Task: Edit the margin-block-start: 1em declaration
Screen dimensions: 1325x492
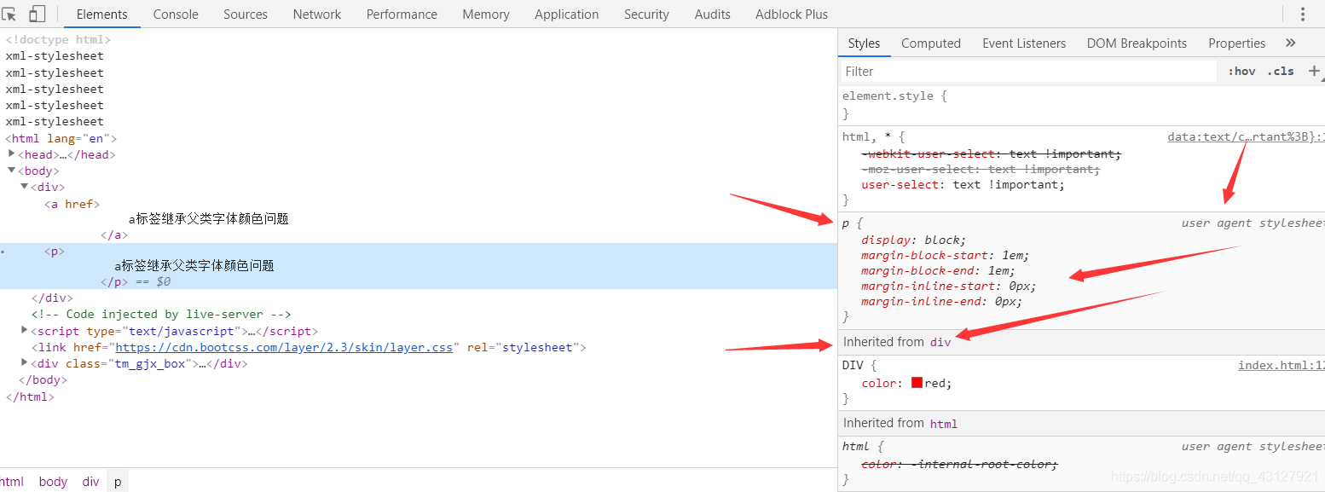Action: pyautogui.click(x=946, y=255)
